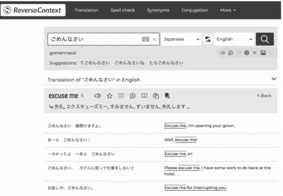Expand the Translation of ごめんなさい in English section

[x=273, y=79]
